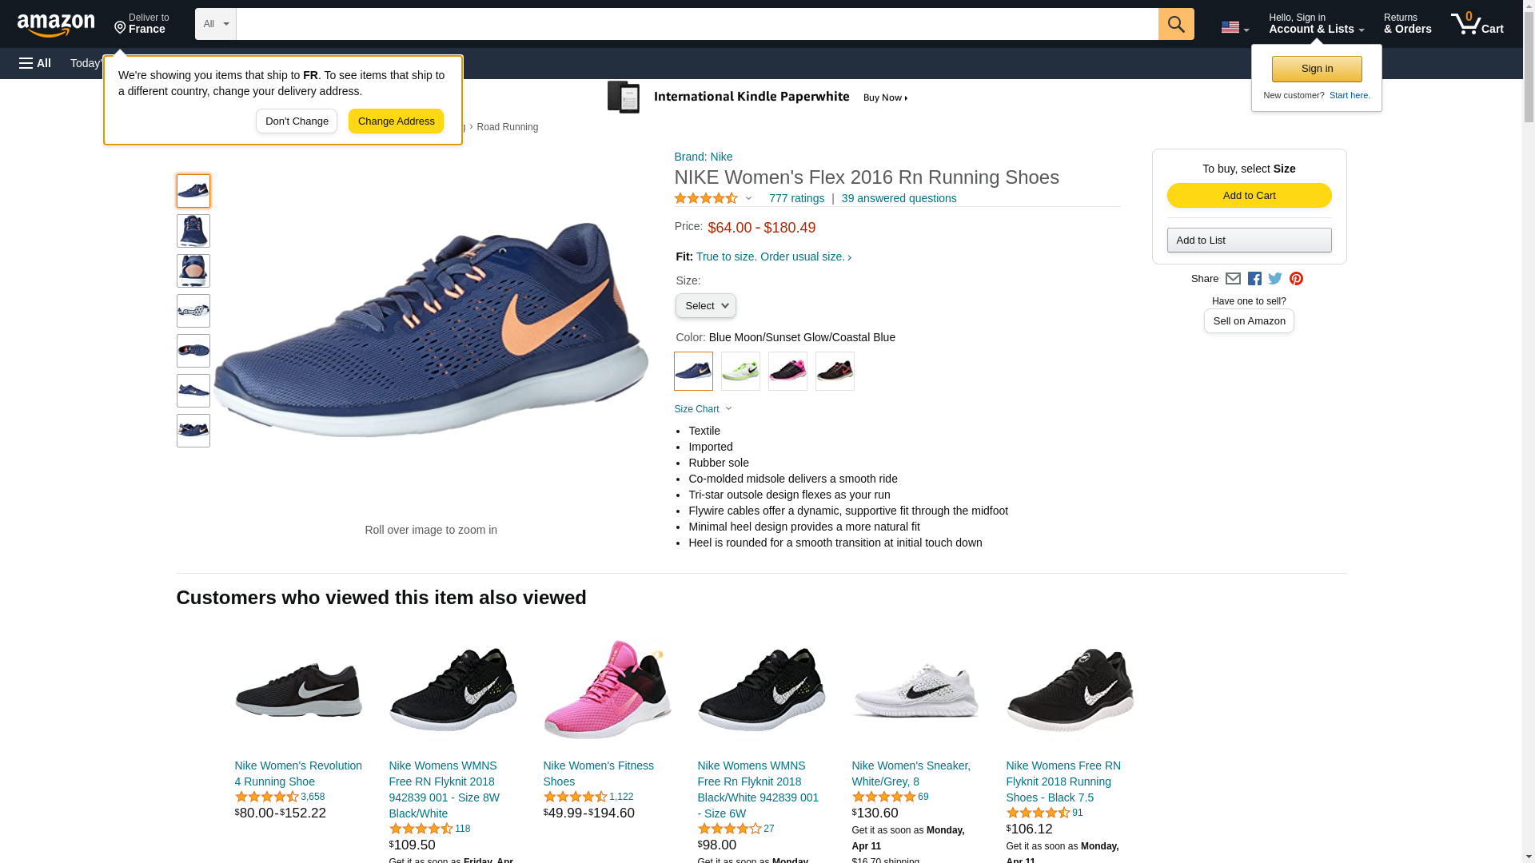Image resolution: width=1535 pixels, height=863 pixels.
Task: Choose the black and red shoe color
Action: pos(835,372)
